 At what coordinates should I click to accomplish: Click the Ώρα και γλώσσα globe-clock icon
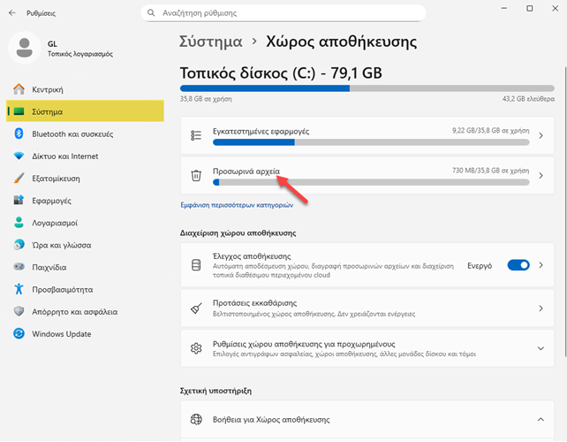click(x=19, y=245)
